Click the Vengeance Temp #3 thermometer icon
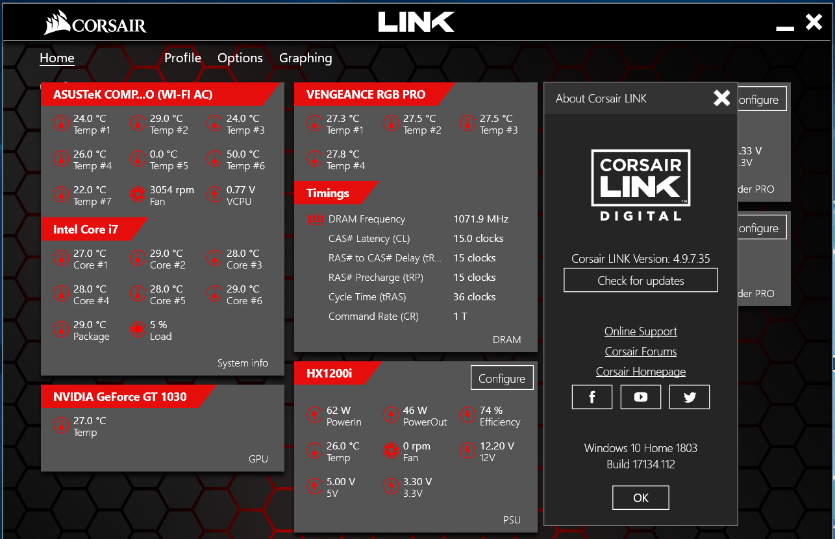The image size is (835, 539). 467,123
